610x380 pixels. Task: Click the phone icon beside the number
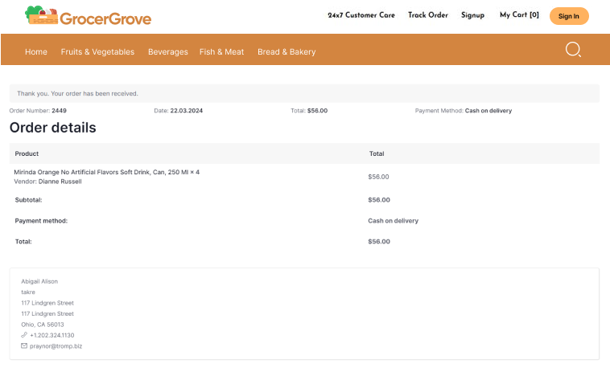(x=24, y=335)
